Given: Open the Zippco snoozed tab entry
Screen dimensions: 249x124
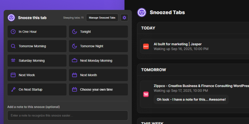Looking at the screenshot, I should [195, 94].
